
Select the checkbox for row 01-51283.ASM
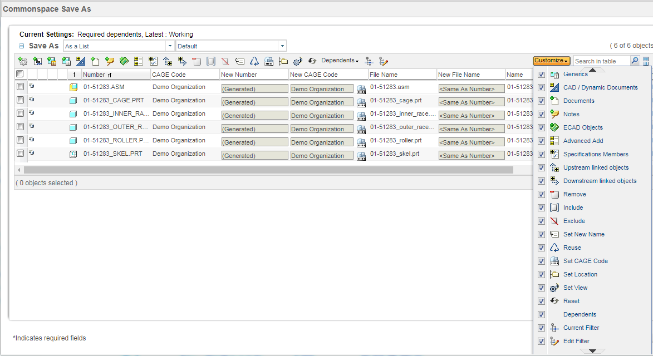21,87
